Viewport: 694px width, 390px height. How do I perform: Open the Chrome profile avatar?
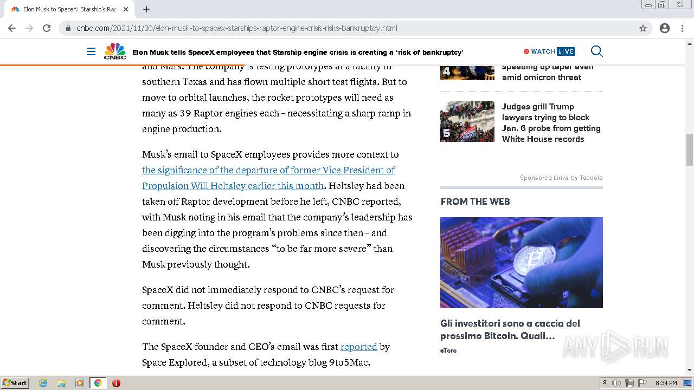tap(665, 28)
